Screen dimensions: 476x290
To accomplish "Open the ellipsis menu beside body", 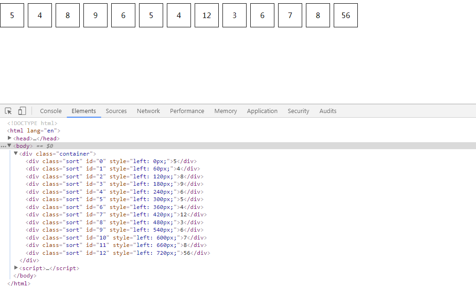I will coord(3,146).
